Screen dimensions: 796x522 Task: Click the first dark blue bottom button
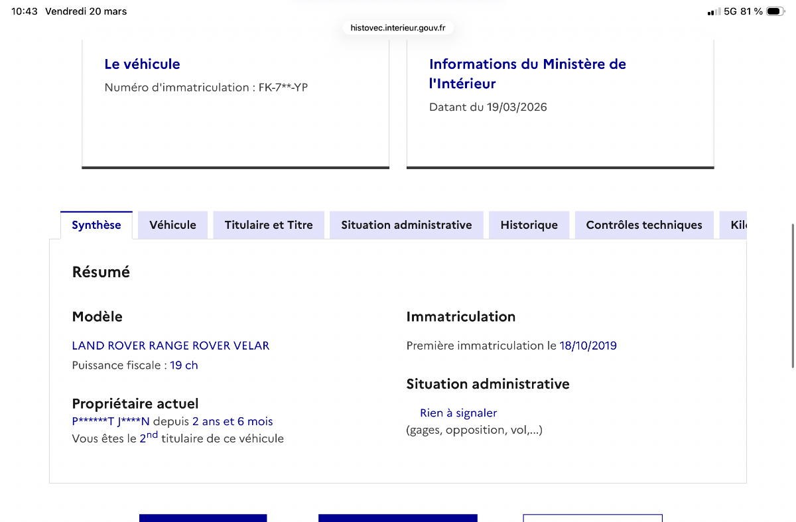[x=203, y=518]
